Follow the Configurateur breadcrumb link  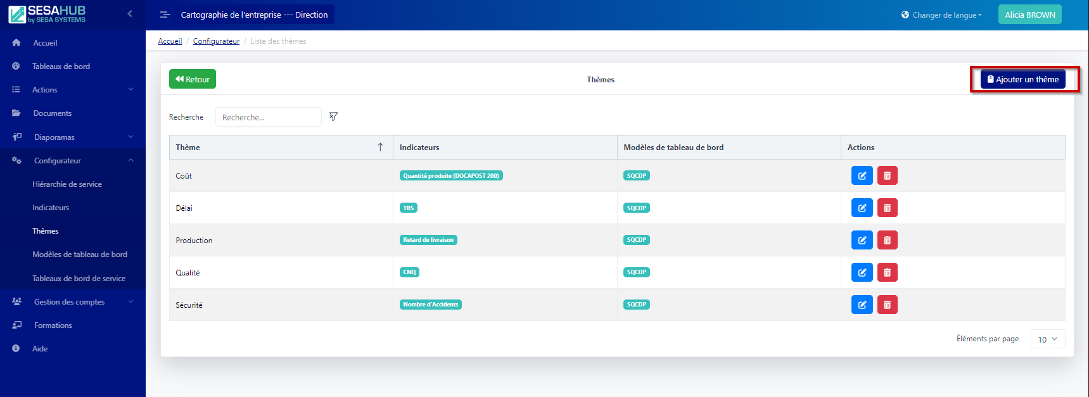[x=216, y=41]
